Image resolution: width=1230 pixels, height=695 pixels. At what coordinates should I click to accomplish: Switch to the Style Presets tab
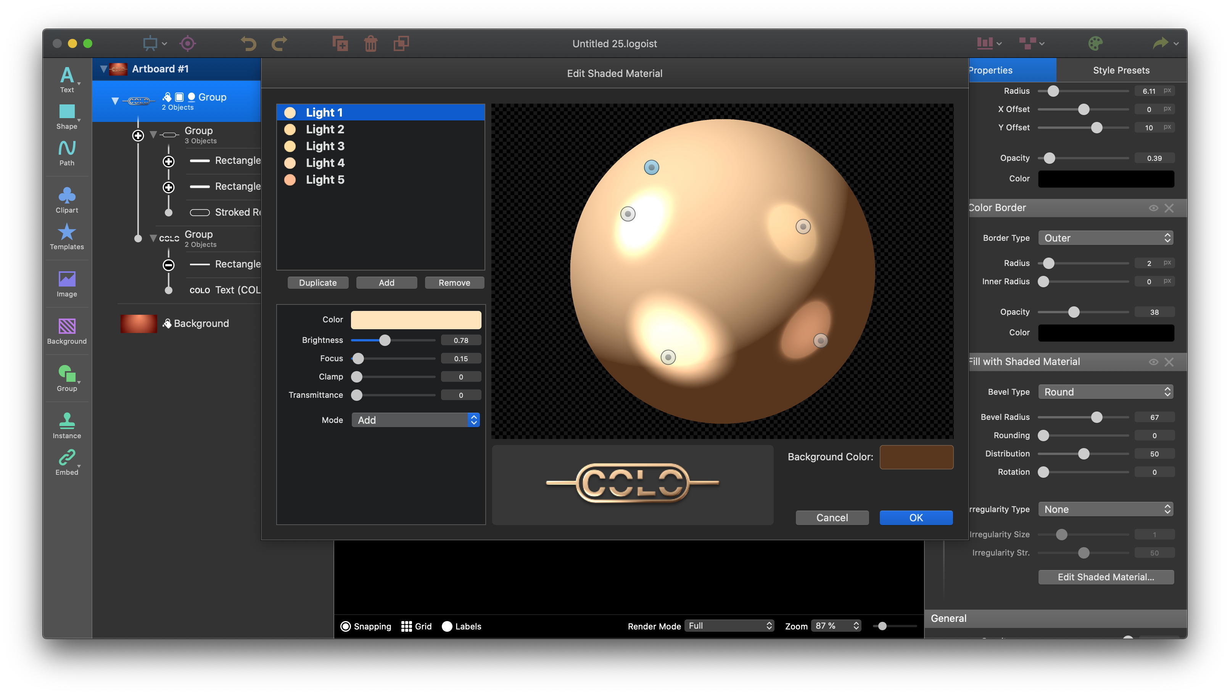[1121, 70]
